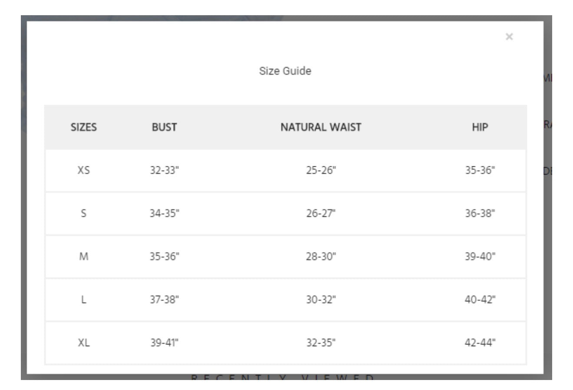Select bust measurement 39-41" cell
Screen dimensions: 573x390
click(x=165, y=343)
